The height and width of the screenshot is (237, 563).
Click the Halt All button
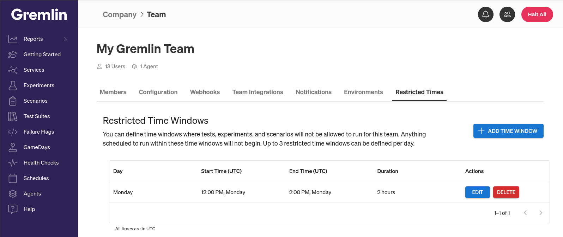[537, 14]
